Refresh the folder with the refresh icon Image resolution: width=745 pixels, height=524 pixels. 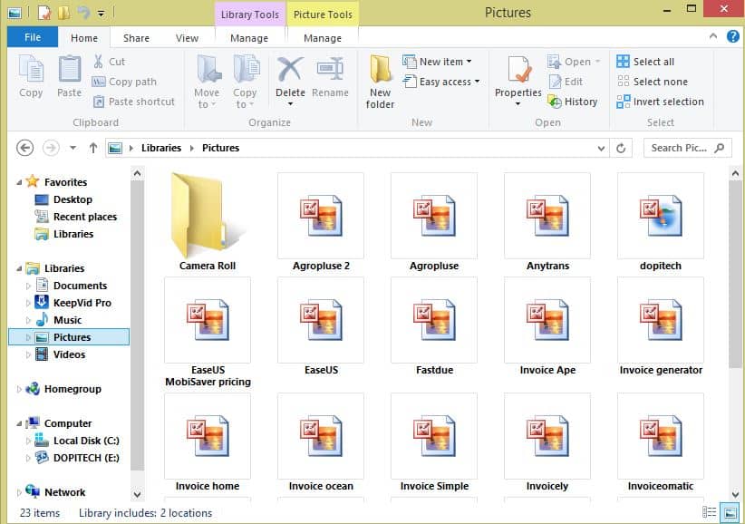(619, 148)
